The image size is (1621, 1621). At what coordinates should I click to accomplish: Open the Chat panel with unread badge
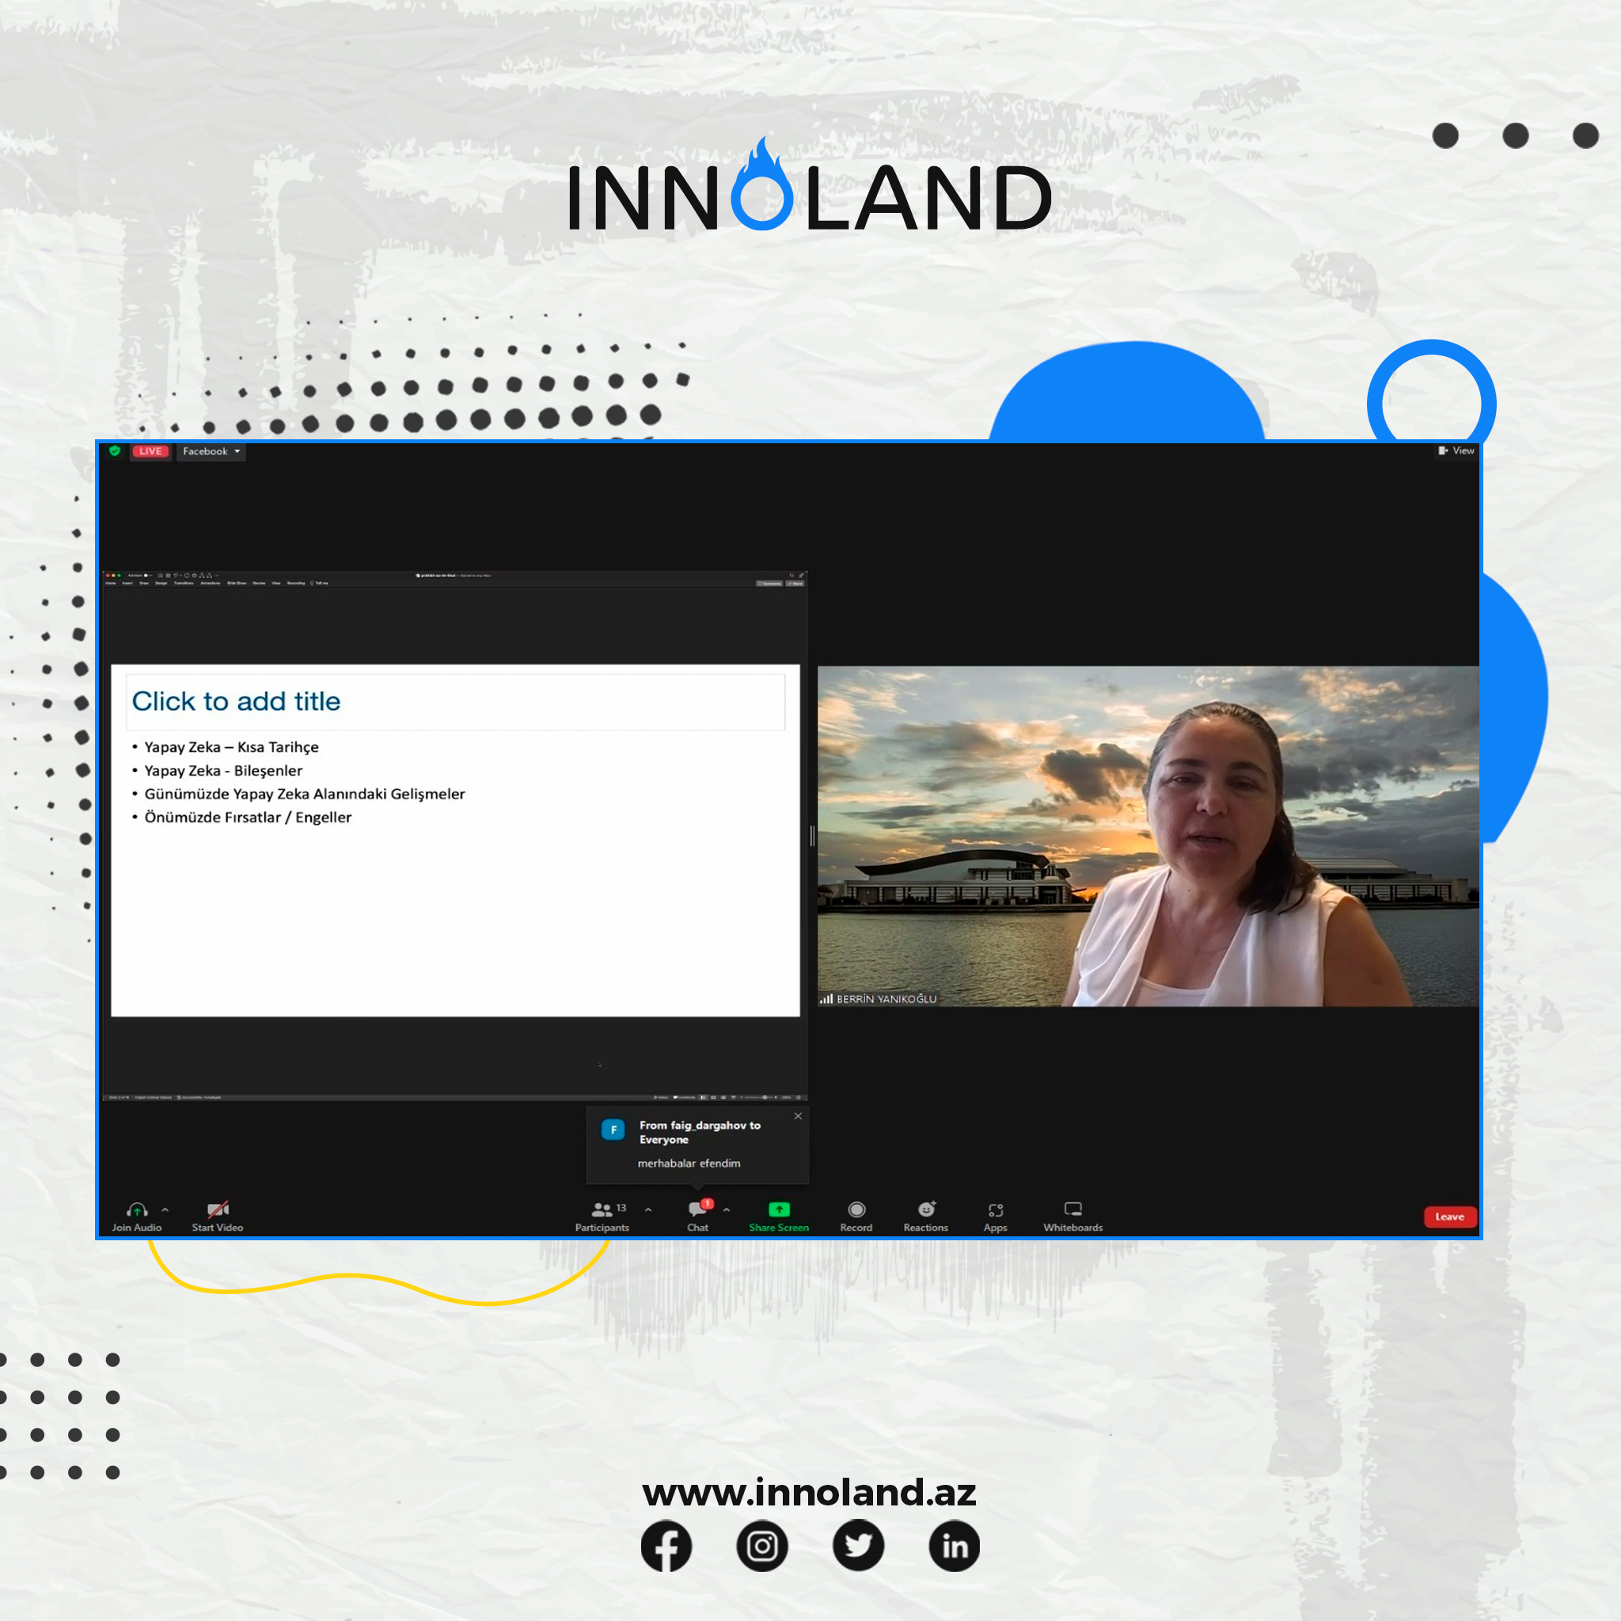click(x=698, y=1217)
